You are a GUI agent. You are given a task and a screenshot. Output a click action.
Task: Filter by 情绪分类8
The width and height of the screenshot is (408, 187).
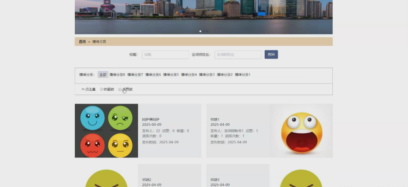click(117, 74)
